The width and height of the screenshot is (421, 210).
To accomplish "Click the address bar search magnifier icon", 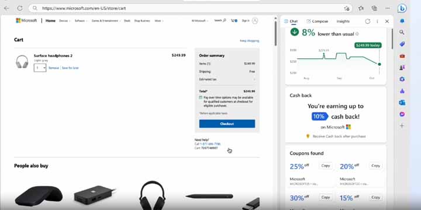I will 35,8.
